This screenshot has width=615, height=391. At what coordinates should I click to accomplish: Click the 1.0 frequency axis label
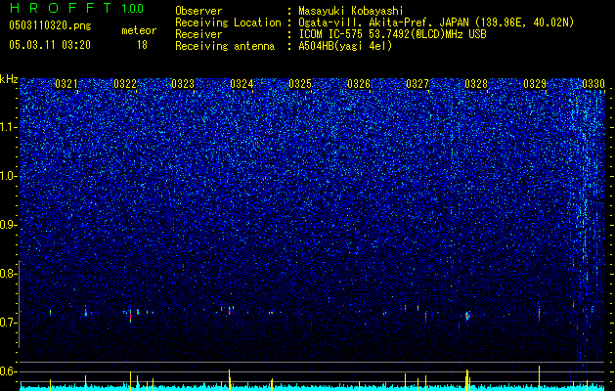pyautogui.click(x=9, y=176)
